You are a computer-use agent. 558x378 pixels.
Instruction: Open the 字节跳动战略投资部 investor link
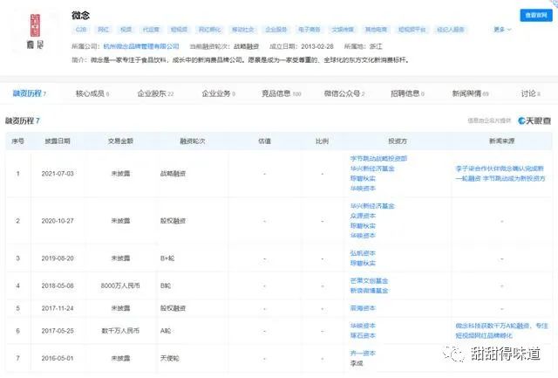(378, 159)
